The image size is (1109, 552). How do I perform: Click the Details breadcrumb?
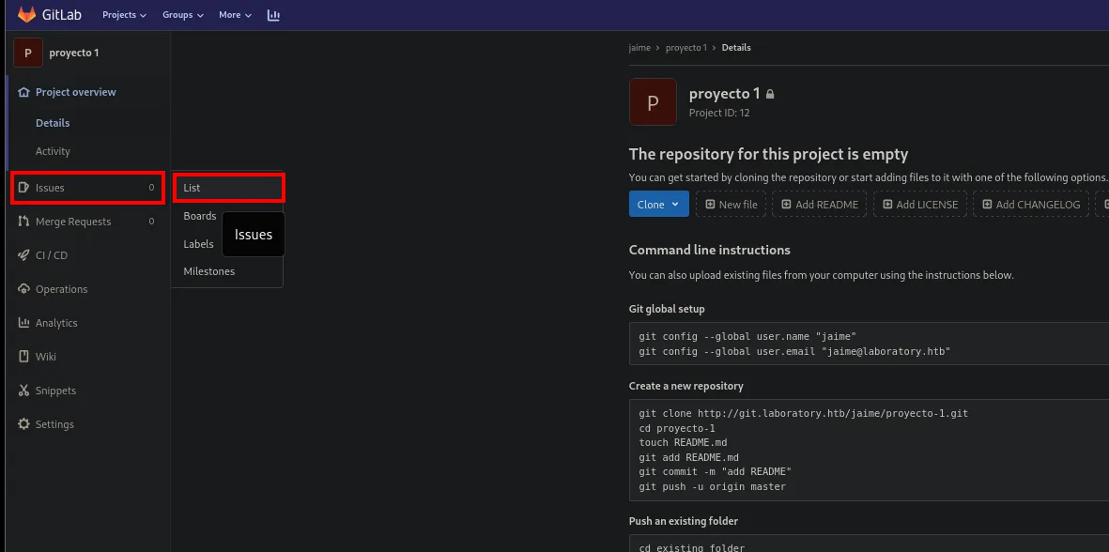(x=736, y=47)
